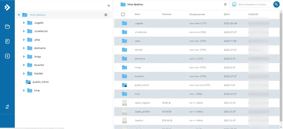This screenshot has width=283, height=129.
Task: Sort by the UID/GID column header
Action: point(253,14)
